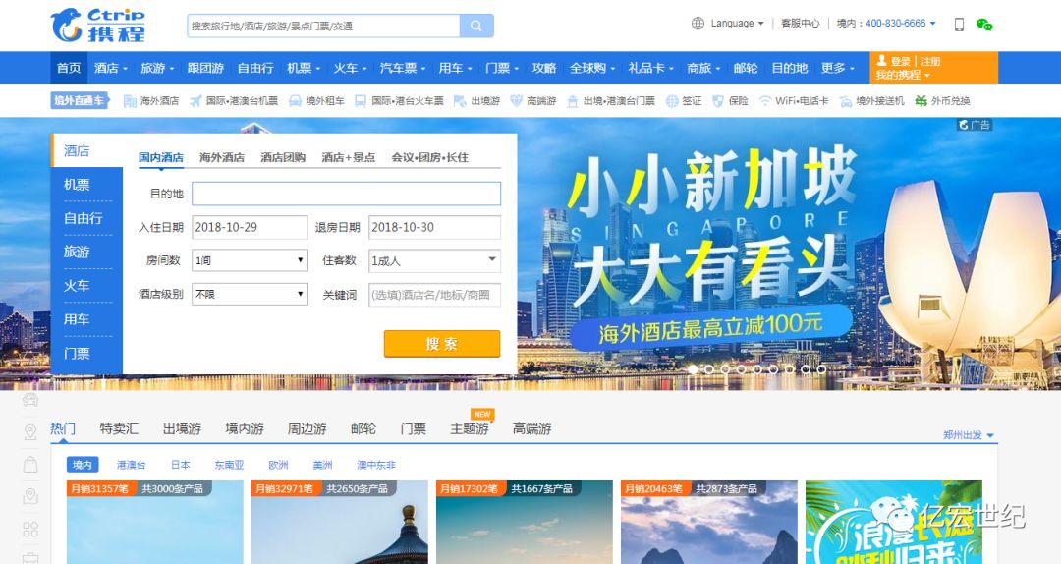This screenshot has height=564, width=1061.
Task: Open 高端游 luxury tour link
Action: tap(532, 101)
